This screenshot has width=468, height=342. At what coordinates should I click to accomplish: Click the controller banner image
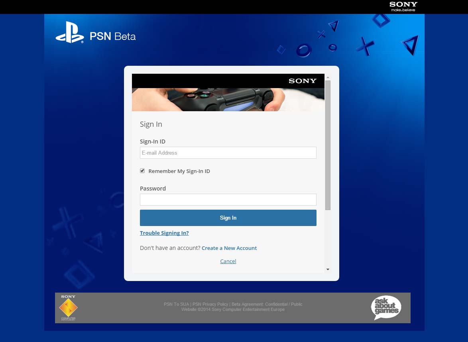228,100
